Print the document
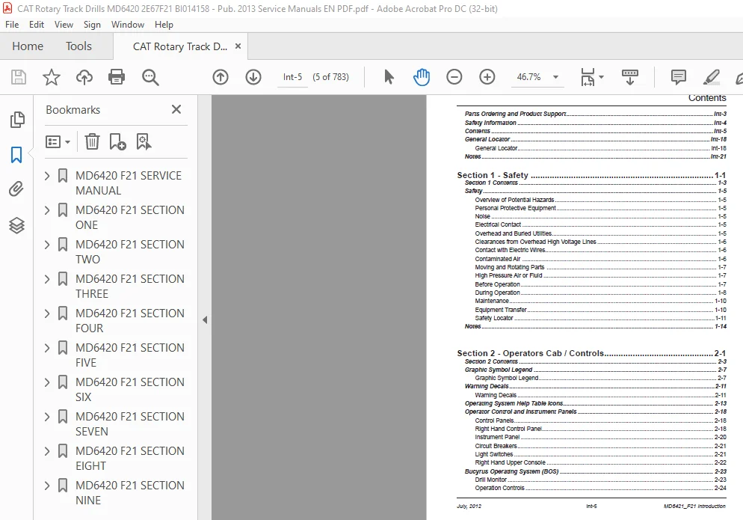743x520 pixels. (117, 77)
